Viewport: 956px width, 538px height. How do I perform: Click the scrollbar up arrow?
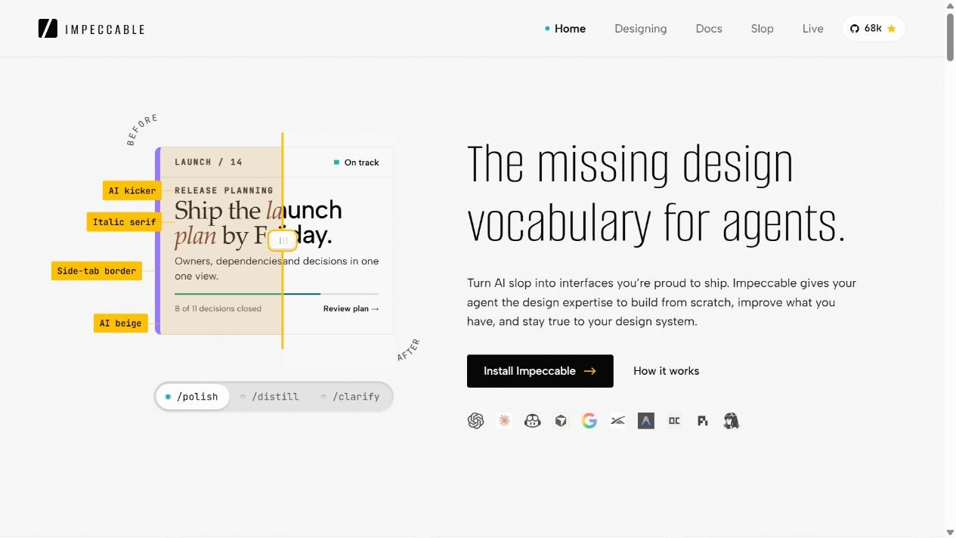tap(950, 5)
